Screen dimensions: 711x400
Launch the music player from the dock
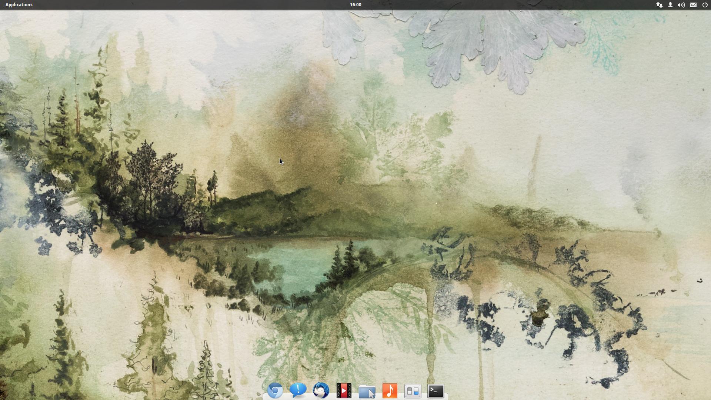(x=390, y=391)
